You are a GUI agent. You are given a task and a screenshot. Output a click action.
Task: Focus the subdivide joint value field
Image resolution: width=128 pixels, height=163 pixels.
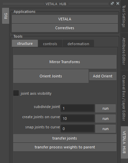click(x=78, y=108)
